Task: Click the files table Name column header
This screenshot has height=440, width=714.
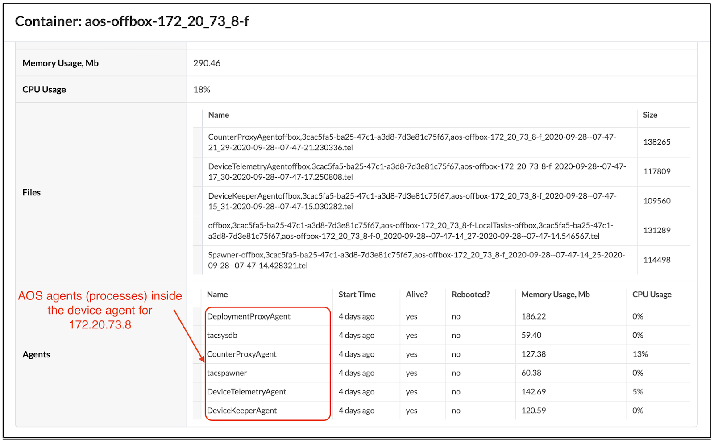Action: point(218,115)
